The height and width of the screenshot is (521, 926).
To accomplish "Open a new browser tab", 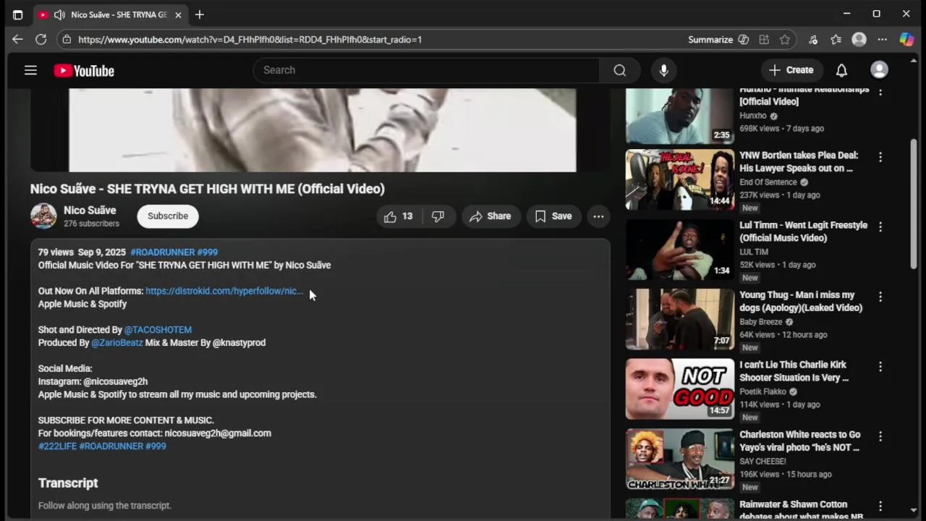I will click(200, 14).
